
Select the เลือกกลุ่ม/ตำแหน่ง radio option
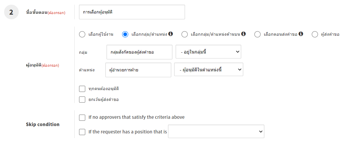(x=125, y=35)
